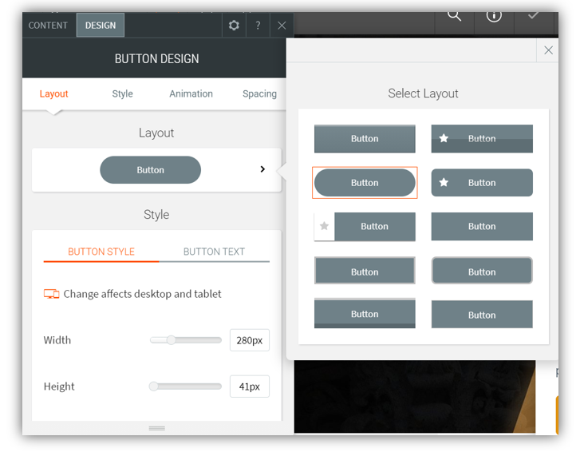Click the help question mark icon
The image size is (584, 452).
pyautogui.click(x=258, y=26)
